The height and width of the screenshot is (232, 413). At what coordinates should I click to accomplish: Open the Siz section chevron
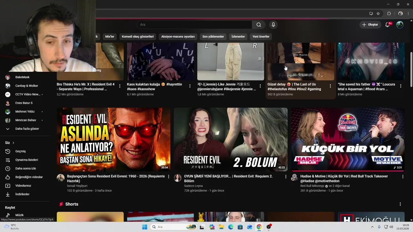(13, 143)
